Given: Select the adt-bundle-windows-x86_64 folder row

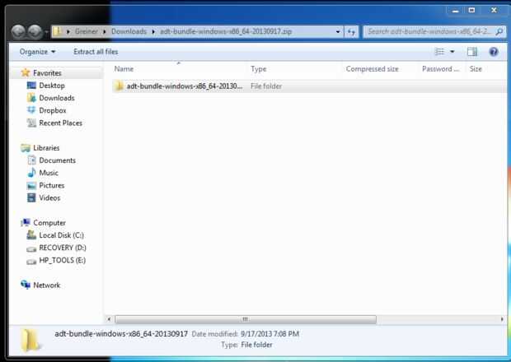Looking at the screenshot, I should (x=309, y=86).
